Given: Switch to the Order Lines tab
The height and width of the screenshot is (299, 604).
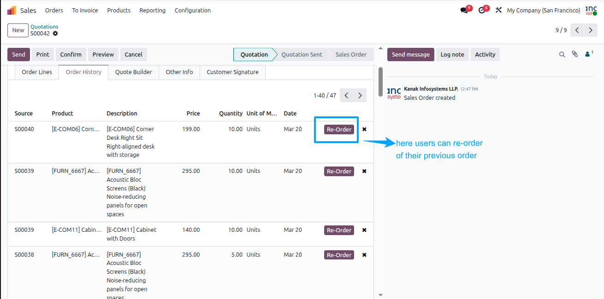Looking at the screenshot, I should (x=37, y=72).
